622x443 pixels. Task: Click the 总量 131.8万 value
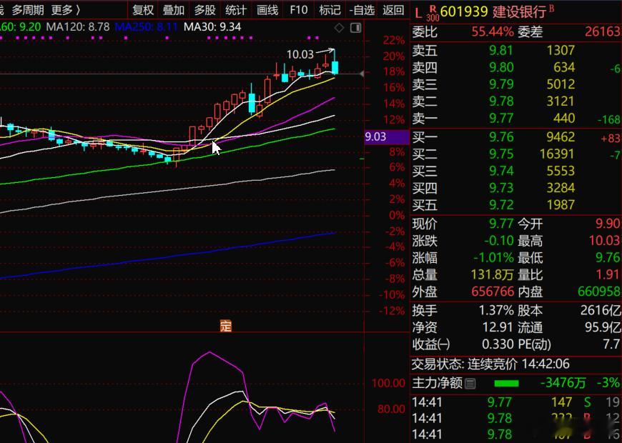(493, 275)
